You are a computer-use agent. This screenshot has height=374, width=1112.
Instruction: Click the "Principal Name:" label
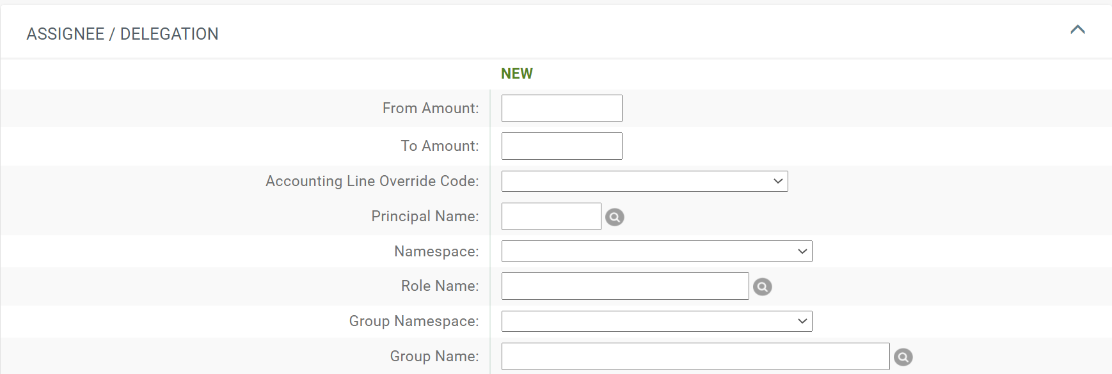(x=424, y=217)
